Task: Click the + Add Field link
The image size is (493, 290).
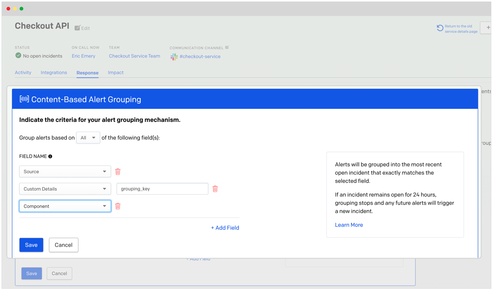Action: pos(225,228)
